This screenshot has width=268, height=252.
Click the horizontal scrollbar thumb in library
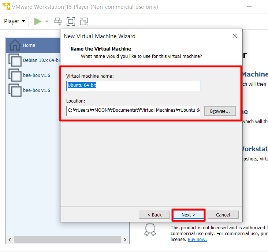(x=67, y=240)
